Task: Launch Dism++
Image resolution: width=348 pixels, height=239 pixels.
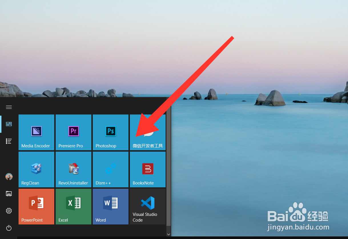Action: coord(110,169)
